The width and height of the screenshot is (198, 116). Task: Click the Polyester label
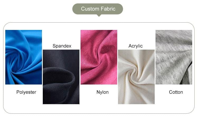coord(26,92)
